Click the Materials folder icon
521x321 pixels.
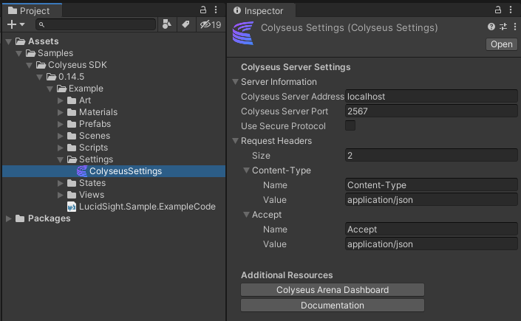(72, 112)
